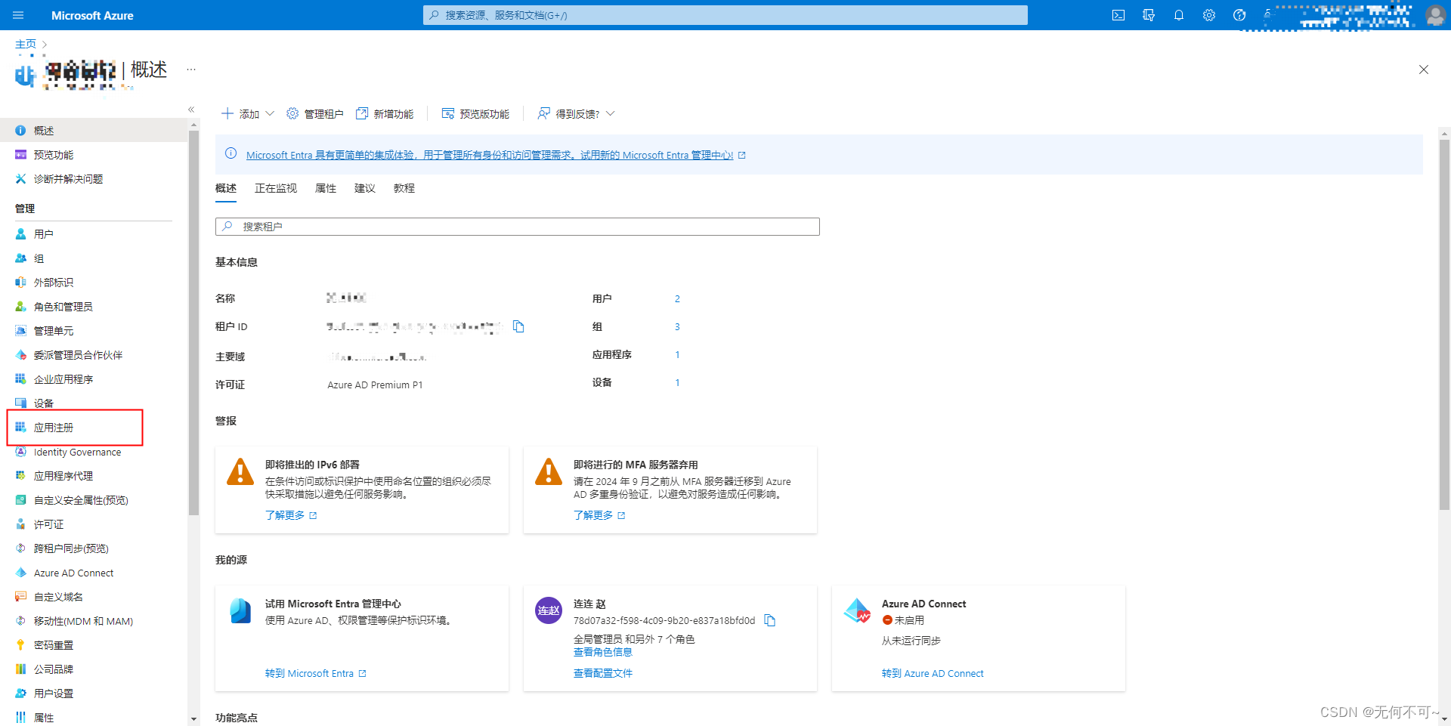This screenshot has height=726, width=1451.
Task: Select the 概述 tab
Action: [226, 188]
